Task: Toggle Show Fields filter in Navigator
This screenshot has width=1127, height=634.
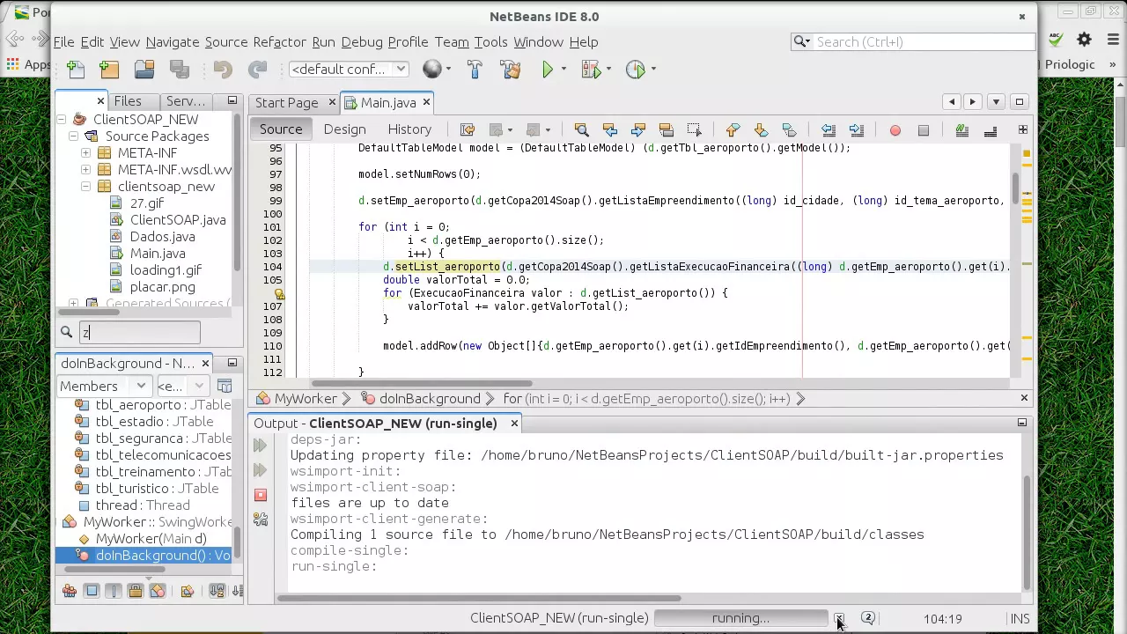Action: (92, 591)
